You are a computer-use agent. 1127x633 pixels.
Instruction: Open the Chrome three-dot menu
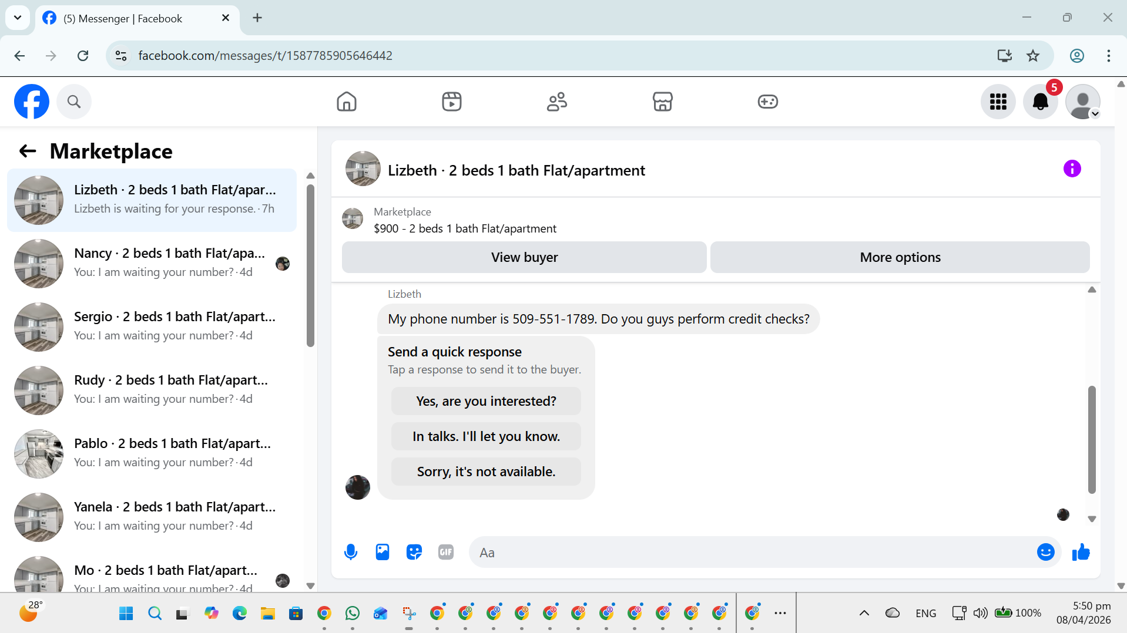[x=1109, y=56]
